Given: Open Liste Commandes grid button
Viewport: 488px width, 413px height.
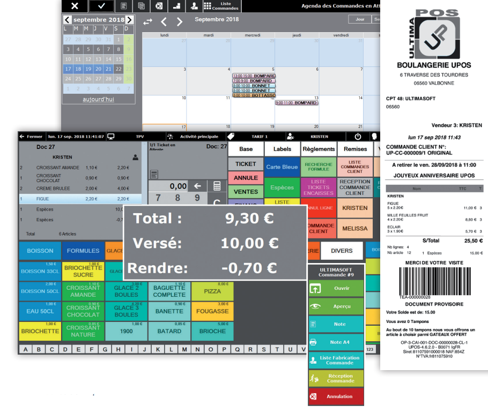Looking at the screenshot, I should [x=221, y=6].
